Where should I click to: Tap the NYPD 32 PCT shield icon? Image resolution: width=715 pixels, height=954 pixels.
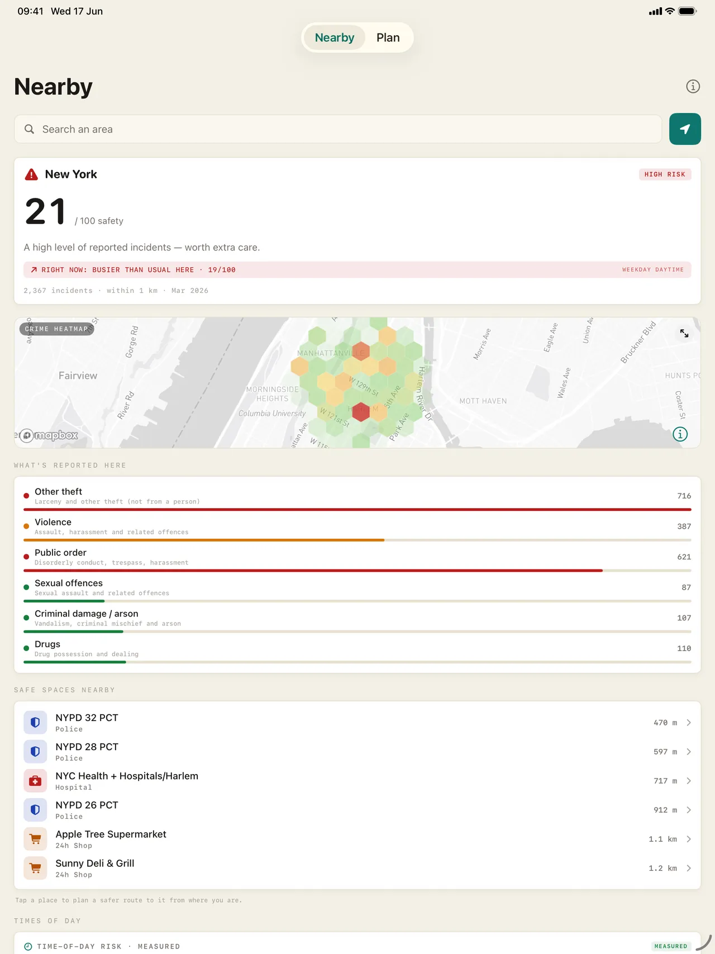[35, 723]
